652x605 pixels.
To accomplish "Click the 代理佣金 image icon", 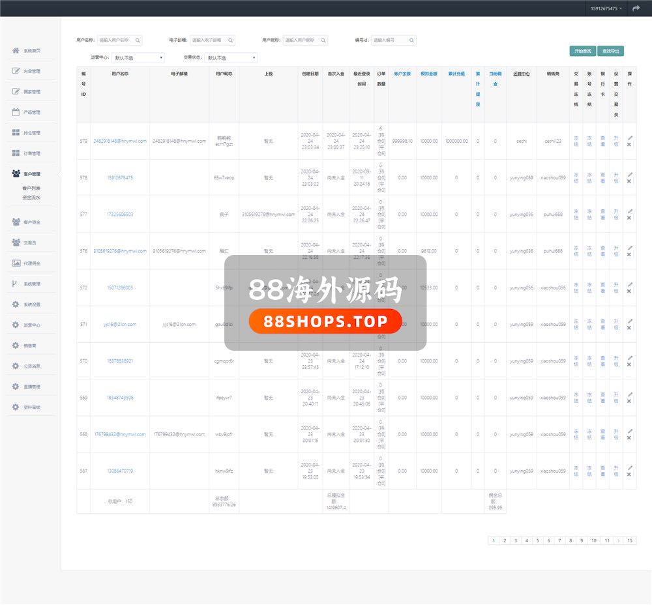I will (16, 263).
